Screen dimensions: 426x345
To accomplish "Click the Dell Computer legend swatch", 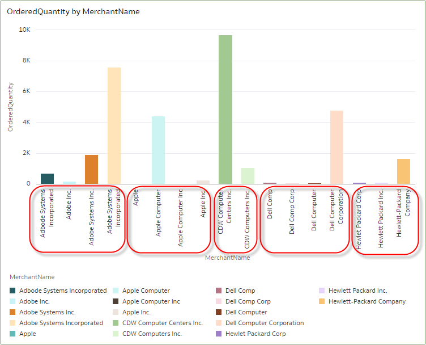I will coord(219,312).
